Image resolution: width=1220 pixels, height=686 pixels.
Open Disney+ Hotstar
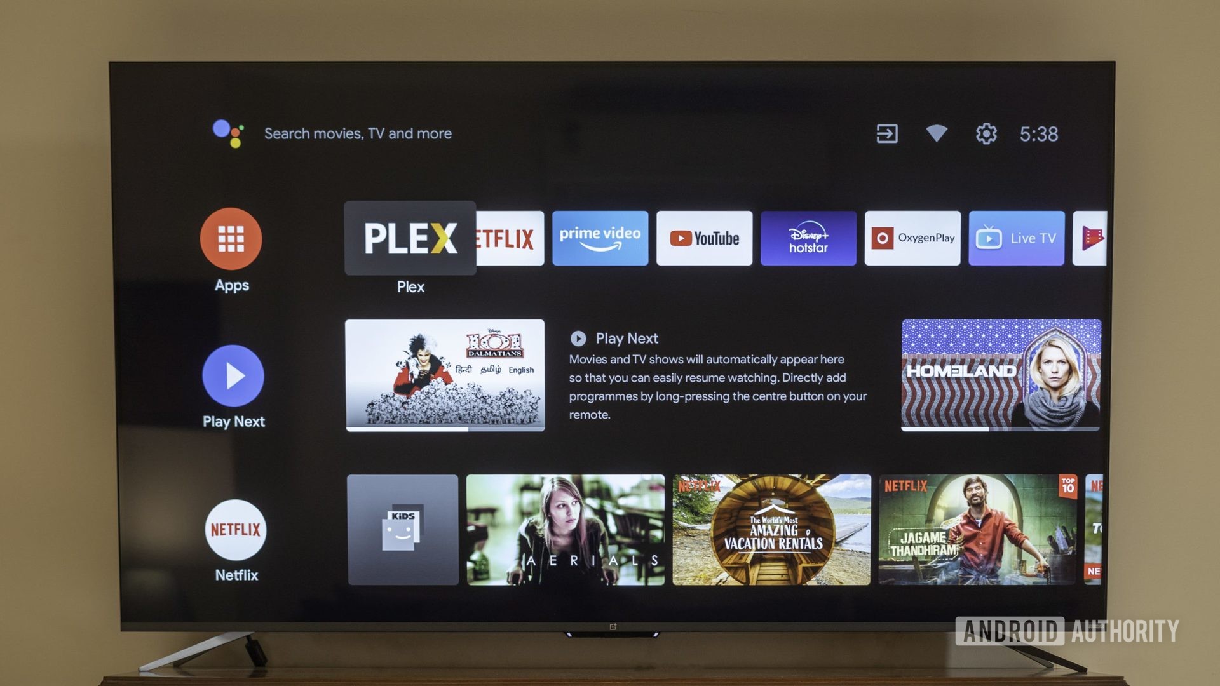[x=810, y=239]
